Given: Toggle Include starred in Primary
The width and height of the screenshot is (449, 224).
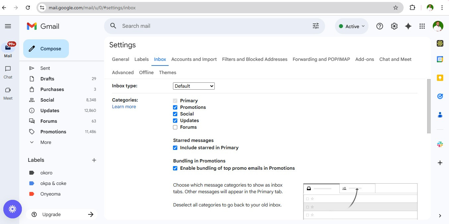Looking at the screenshot, I should click(175, 148).
